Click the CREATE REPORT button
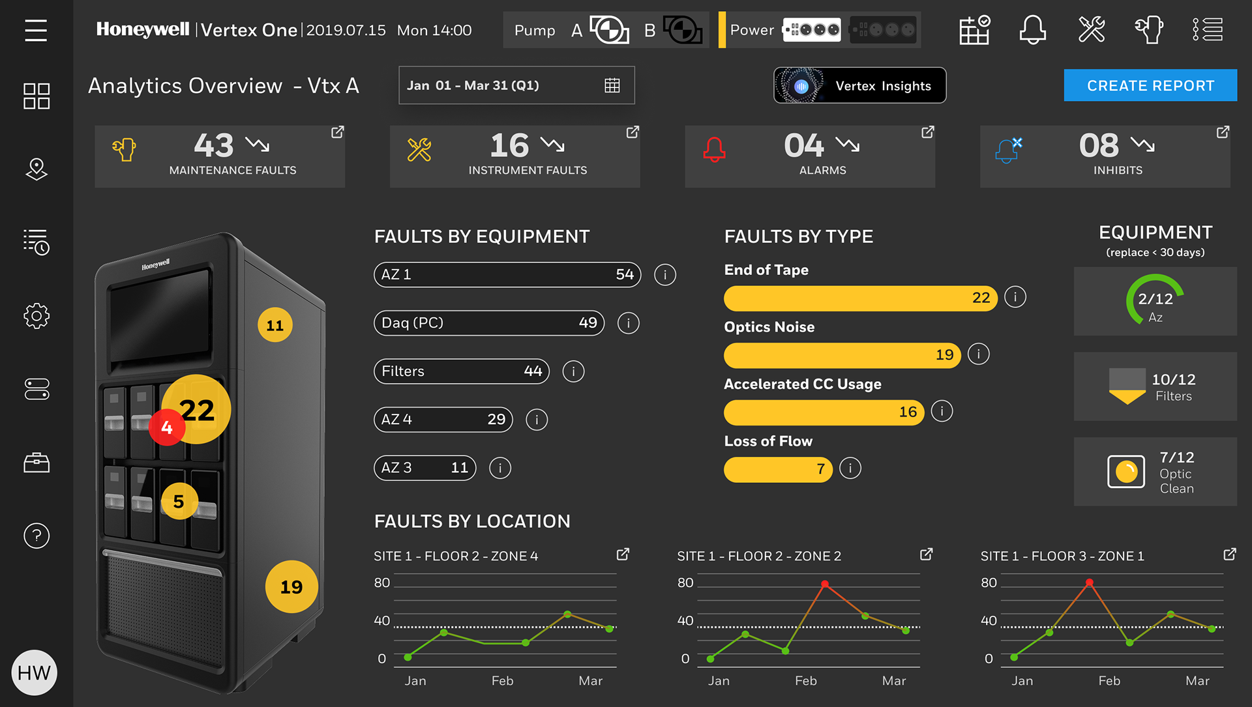This screenshot has height=707, width=1252. [x=1150, y=85]
